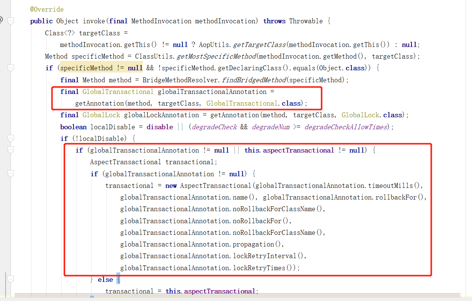This screenshot has width=472, height=301.
Task: Click highlighted 'specificMethod != null' condition
Action: pyautogui.click(x=101, y=68)
